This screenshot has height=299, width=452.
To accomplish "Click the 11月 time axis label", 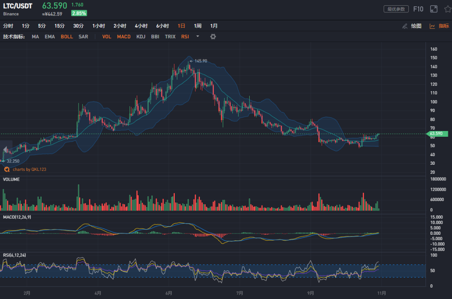I will click(381, 293).
